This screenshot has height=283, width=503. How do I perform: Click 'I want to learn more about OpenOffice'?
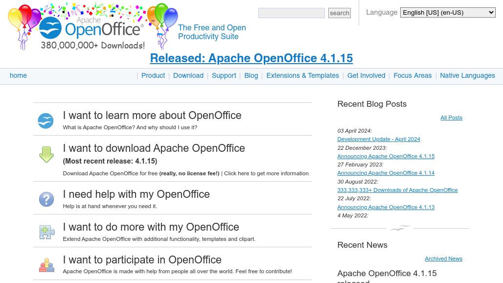coord(152,115)
